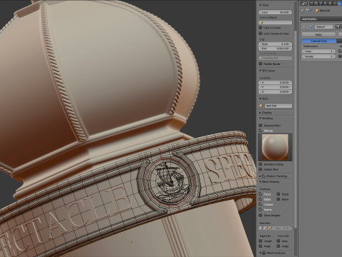Enable Face Info Area checkbox
342x257 pixels.
point(278,241)
